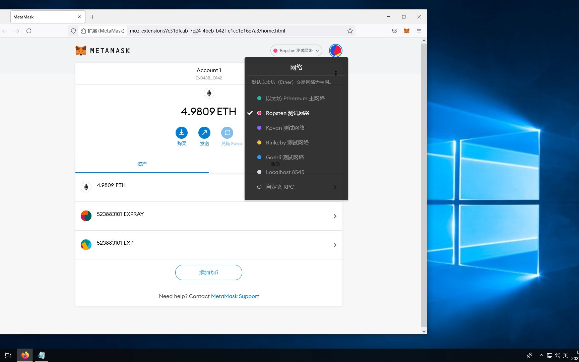Click Firefox icon in the taskbar
Viewport: 579px width, 362px height.
[x=25, y=355]
